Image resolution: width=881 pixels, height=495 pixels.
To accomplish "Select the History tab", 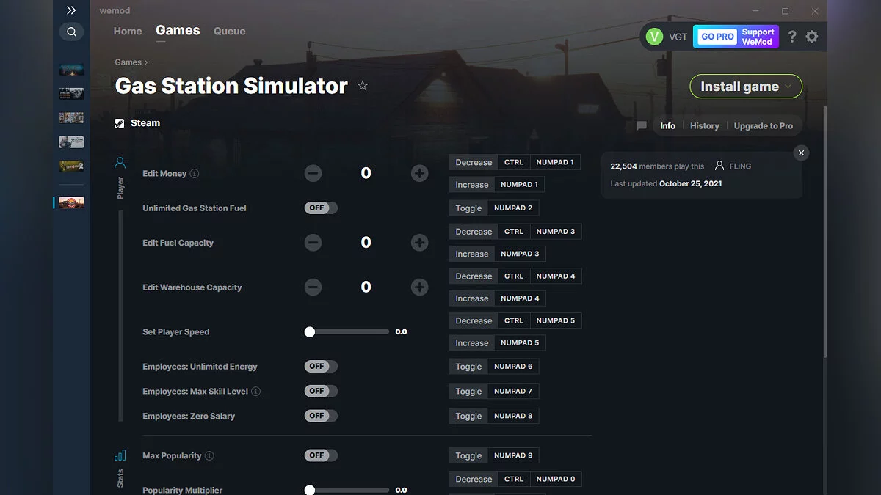I will (x=705, y=126).
